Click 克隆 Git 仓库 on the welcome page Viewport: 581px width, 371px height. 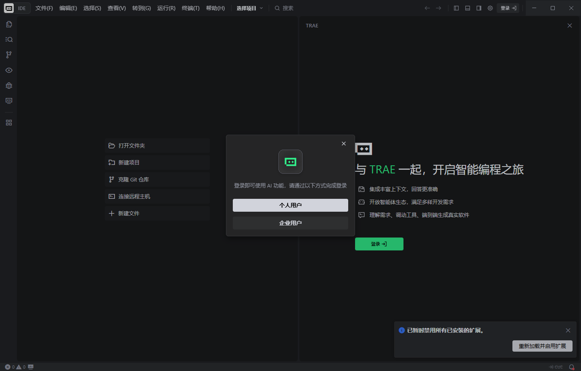[x=157, y=179]
